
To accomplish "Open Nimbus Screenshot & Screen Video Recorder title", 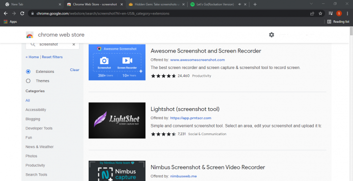I will [208, 167].
